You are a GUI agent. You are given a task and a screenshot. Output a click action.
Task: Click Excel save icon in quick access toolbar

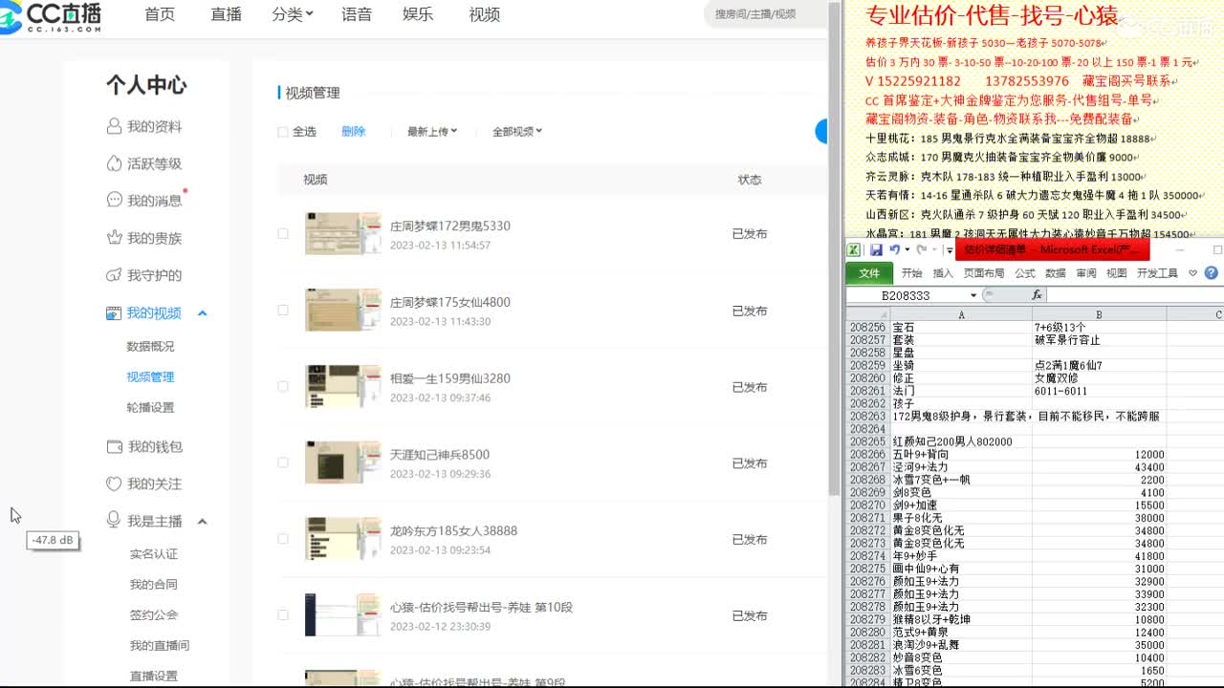pos(876,250)
